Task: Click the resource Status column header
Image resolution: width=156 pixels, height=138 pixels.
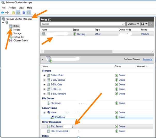Action: point(118,66)
